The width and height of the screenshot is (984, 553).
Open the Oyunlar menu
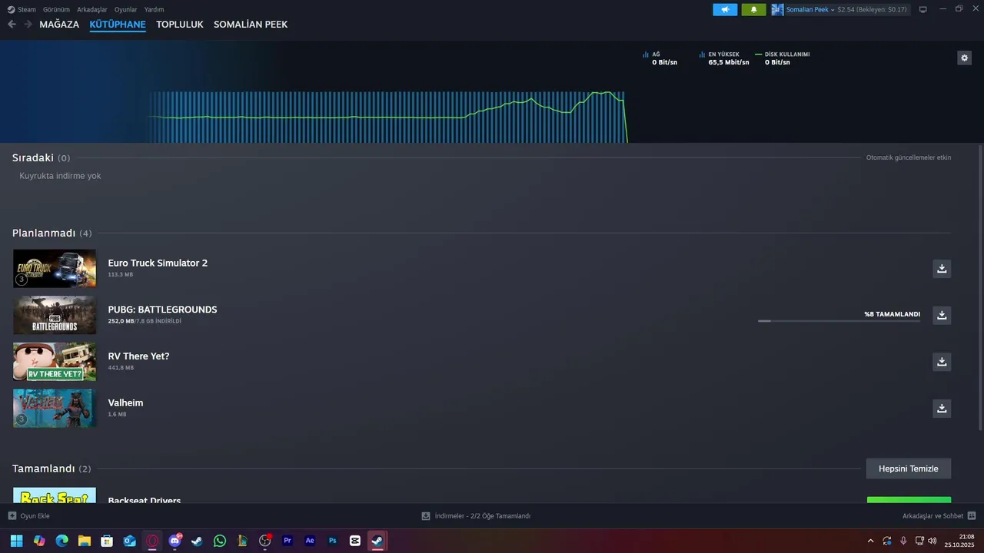click(126, 9)
